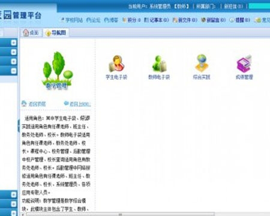Collapse the fourth sidebar section from top
This screenshot has width=270, height=216.
tap(14, 71)
